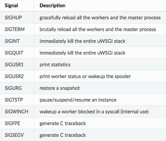Viewport: 166px width, 141px height.
Task: Click the 'gracefully reload all the workers' description
Action: point(100,18)
